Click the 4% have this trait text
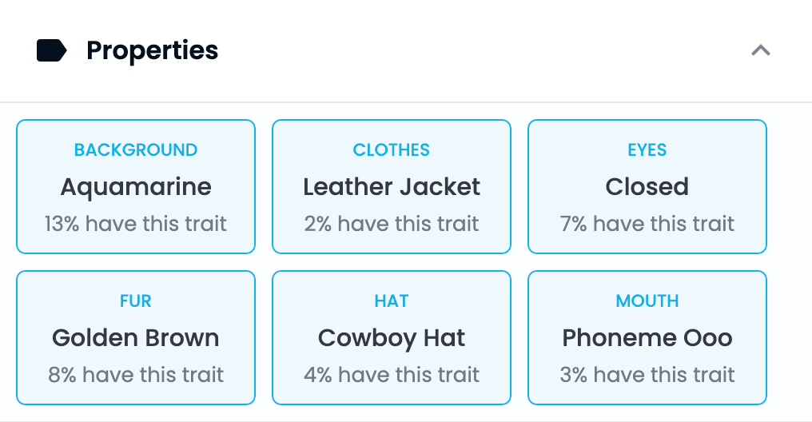812x422 pixels. coord(392,375)
